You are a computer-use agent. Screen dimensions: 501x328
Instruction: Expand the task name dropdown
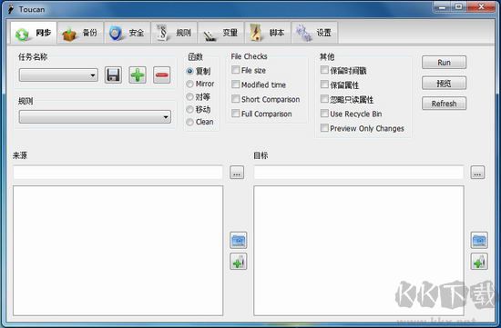(x=58, y=75)
